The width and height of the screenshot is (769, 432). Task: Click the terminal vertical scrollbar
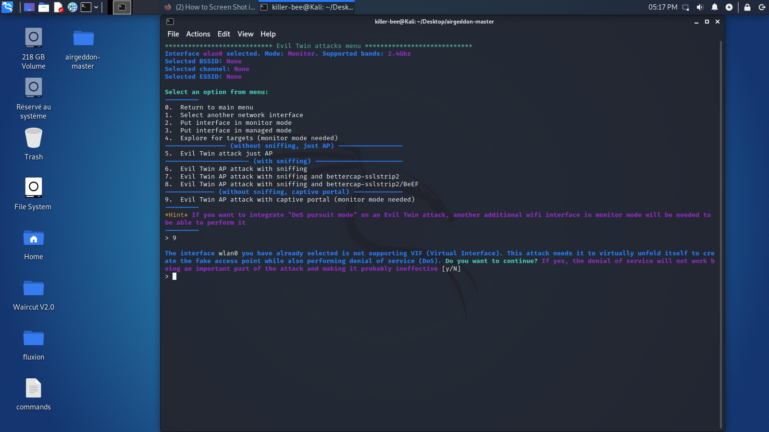point(721,234)
